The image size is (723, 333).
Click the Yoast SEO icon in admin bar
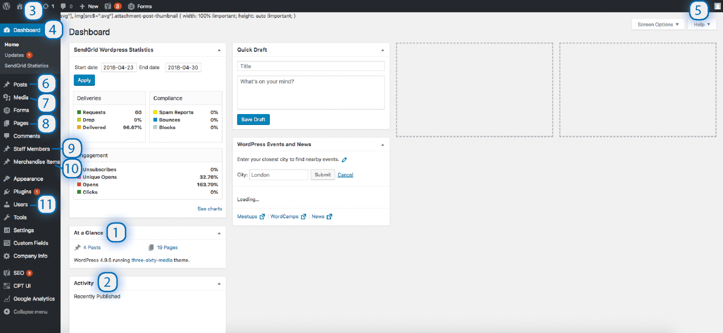pyautogui.click(x=108, y=6)
